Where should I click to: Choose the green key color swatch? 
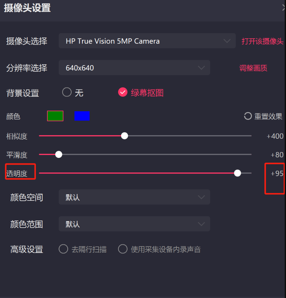55,116
